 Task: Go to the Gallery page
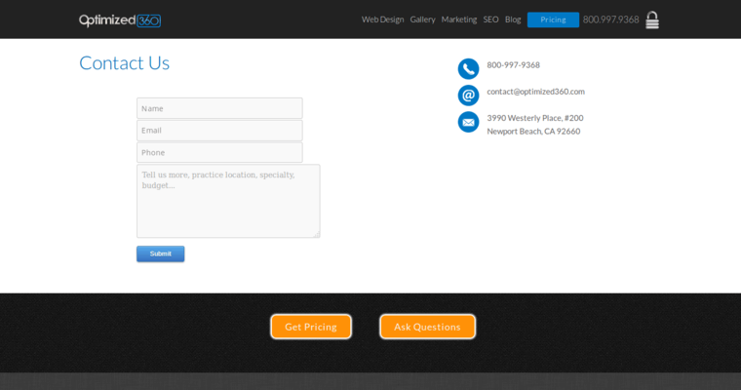pos(422,19)
